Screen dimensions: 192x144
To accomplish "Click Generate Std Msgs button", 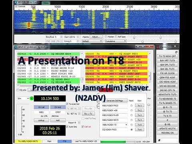I will tap(114, 100).
